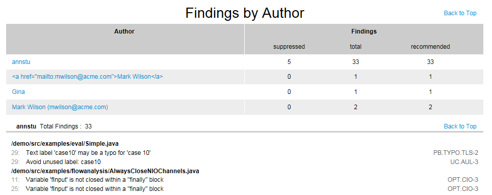Click the Findings by Author title
The width and height of the screenshot is (492, 195).
245,13
